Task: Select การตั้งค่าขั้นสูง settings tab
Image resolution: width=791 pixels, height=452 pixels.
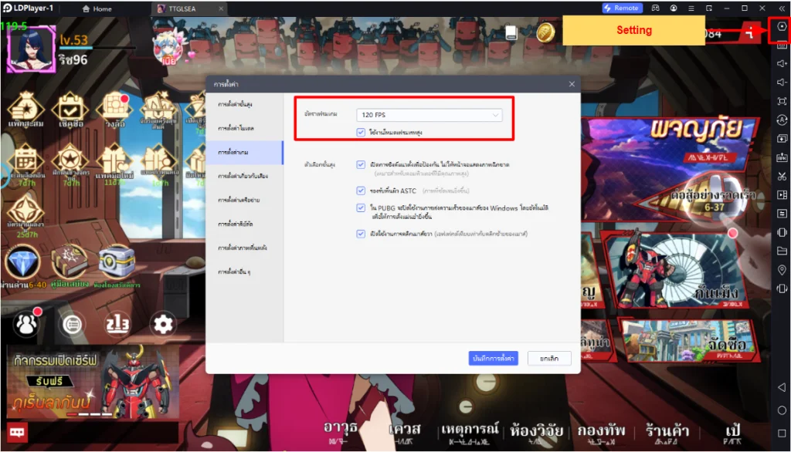Action: tap(245, 104)
